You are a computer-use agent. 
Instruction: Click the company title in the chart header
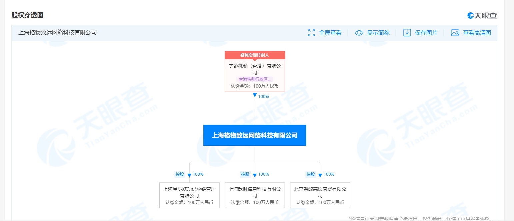pos(57,33)
